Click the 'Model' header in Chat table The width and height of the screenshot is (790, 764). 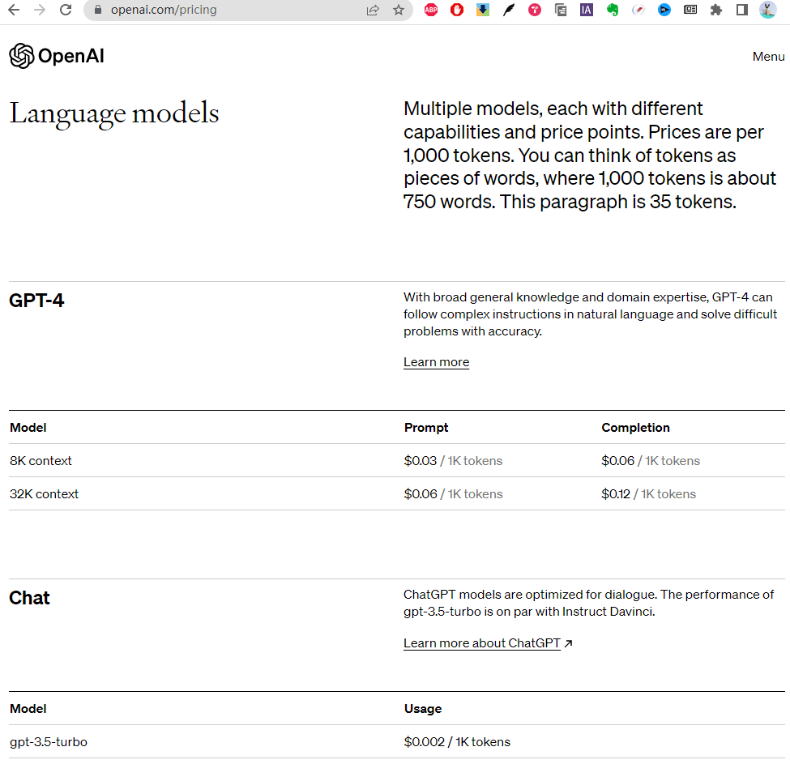28,709
